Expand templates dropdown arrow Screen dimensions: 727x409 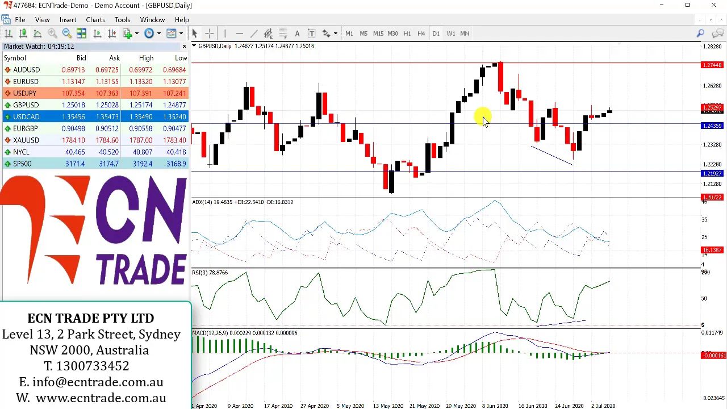coord(181,34)
